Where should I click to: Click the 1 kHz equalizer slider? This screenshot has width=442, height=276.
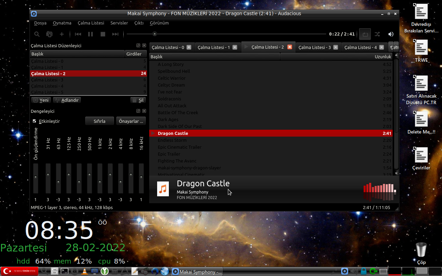pos(100,178)
